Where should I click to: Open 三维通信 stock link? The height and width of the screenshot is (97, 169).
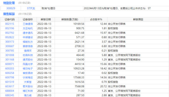28,24
